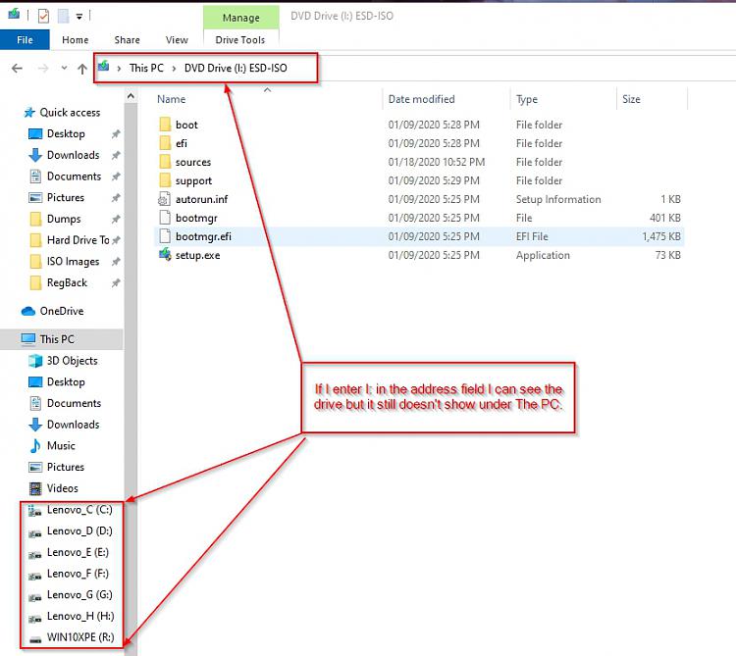
Task: Open the ISO Images pinned folder
Action: click(73, 262)
